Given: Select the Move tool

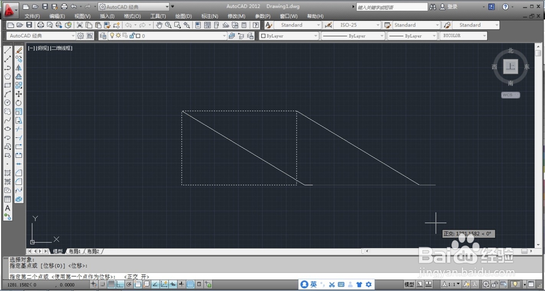Looking at the screenshot, I should pos(19,94).
